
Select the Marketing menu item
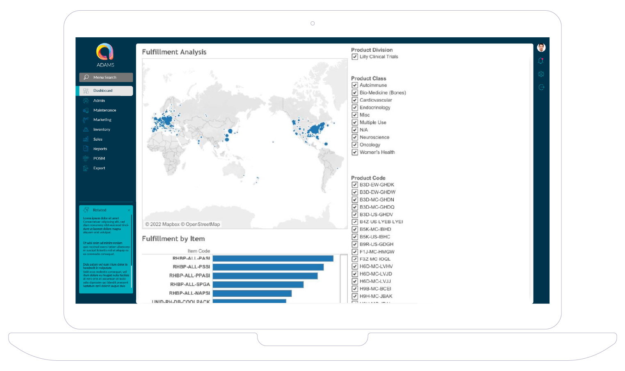tap(102, 120)
